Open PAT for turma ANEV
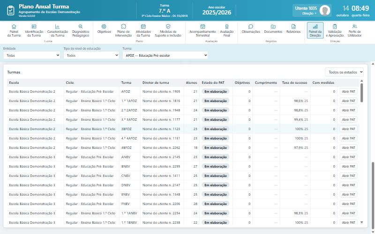This screenshot has width=375, height=234. coord(348,157)
